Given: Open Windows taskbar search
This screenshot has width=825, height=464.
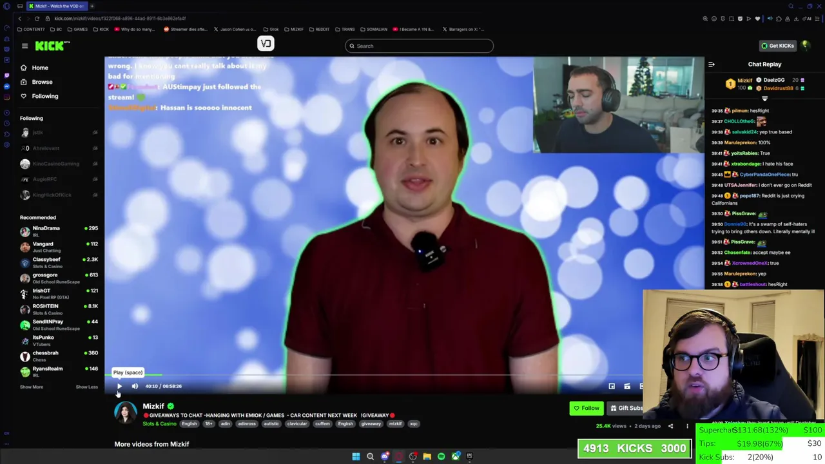Looking at the screenshot, I should [x=370, y=456].
